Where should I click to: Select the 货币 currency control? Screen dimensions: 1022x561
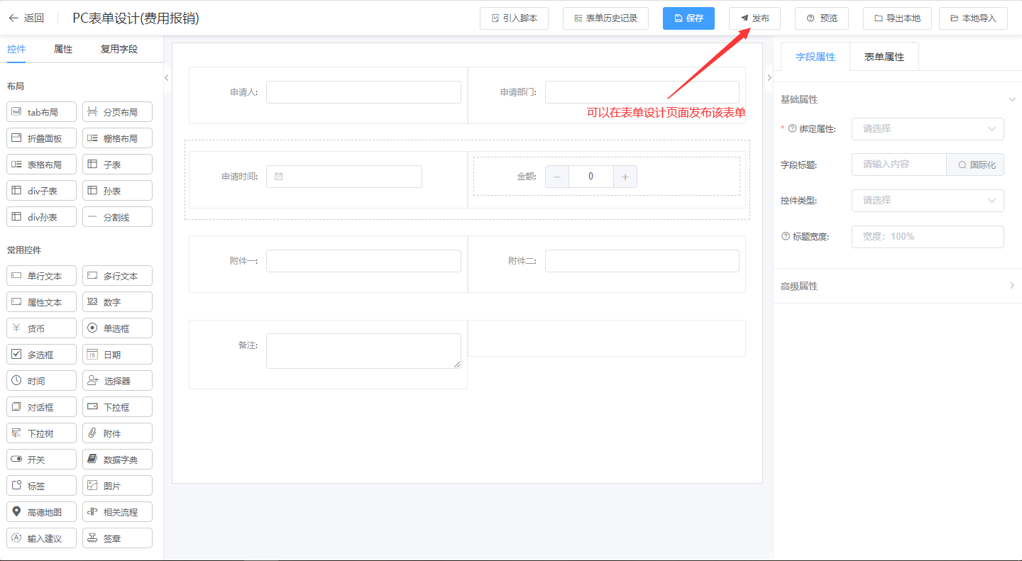pyautogui.click(x=41, y=328)
